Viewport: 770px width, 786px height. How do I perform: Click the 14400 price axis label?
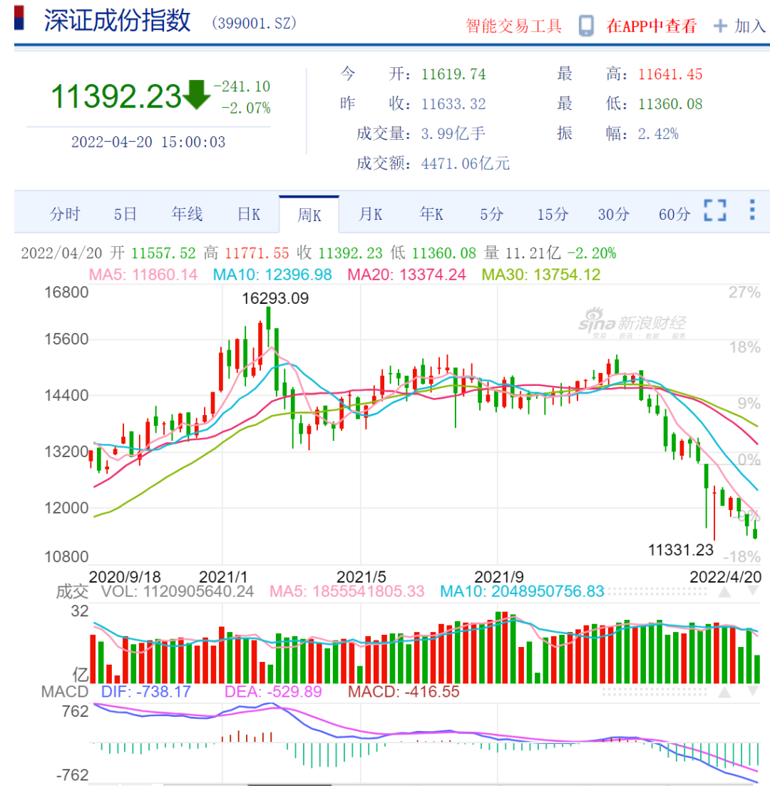[x=66, y=396]
